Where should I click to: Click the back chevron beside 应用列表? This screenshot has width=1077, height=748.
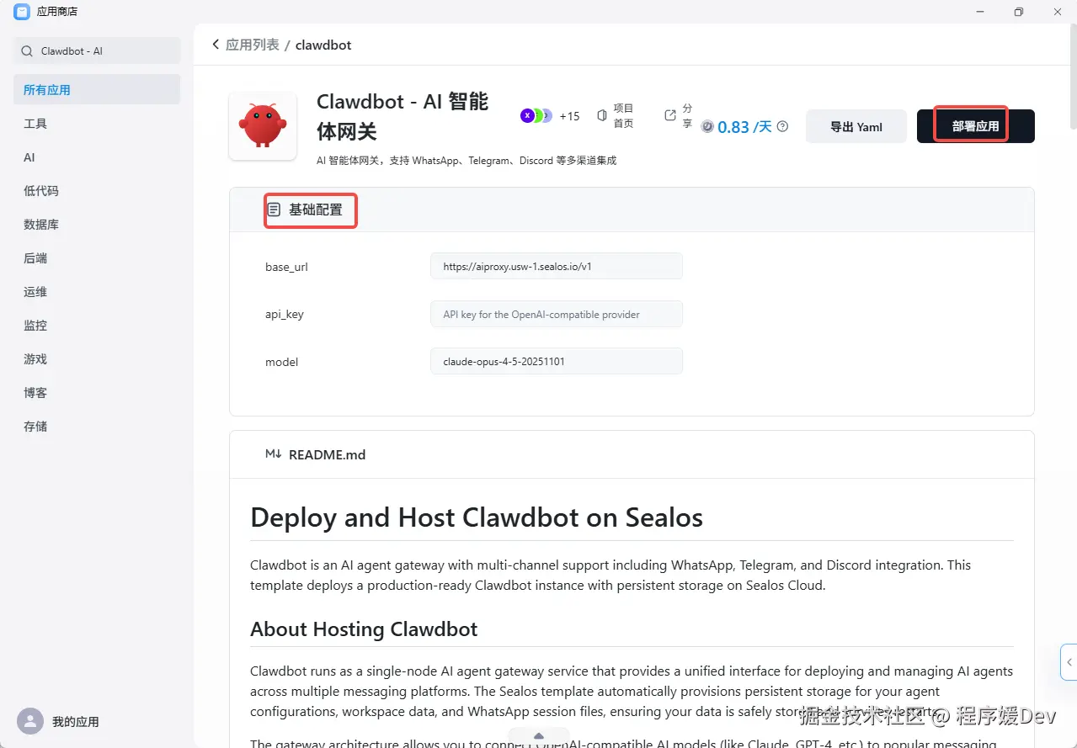[216, 44]
